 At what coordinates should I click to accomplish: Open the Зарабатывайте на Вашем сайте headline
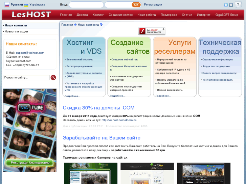(x=102, y=138)
